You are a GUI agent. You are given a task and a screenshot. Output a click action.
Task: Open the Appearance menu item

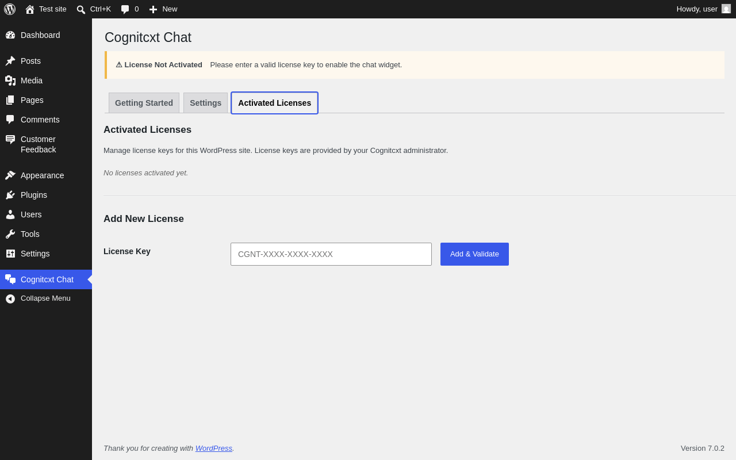(x=46, y=175)
